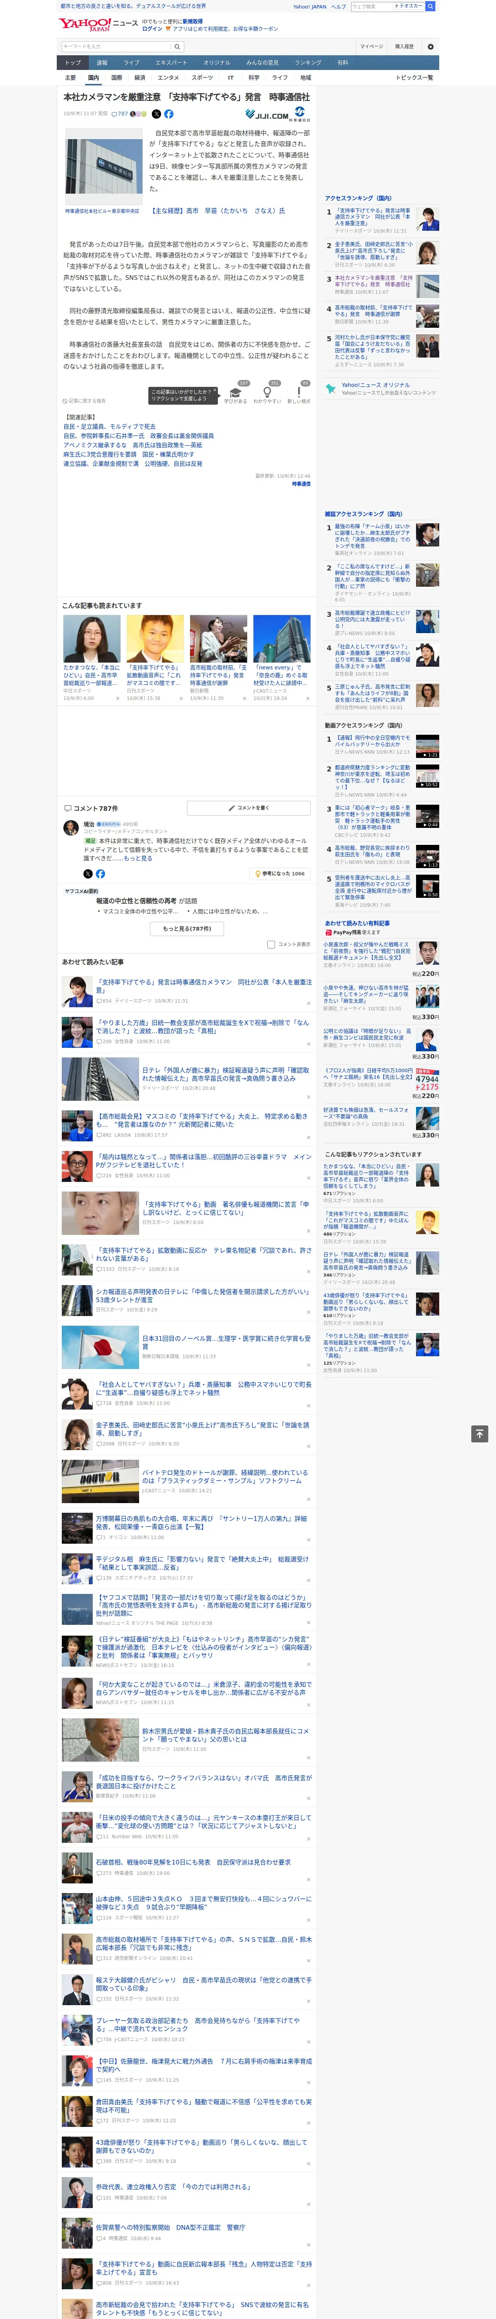Click the ウェブ検索 input field at top

click(371, 6)
